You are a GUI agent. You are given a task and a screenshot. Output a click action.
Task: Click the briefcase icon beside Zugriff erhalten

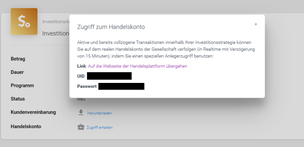(81, 127)
